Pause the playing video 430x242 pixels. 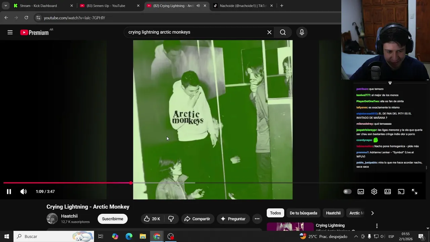point(9,192)
